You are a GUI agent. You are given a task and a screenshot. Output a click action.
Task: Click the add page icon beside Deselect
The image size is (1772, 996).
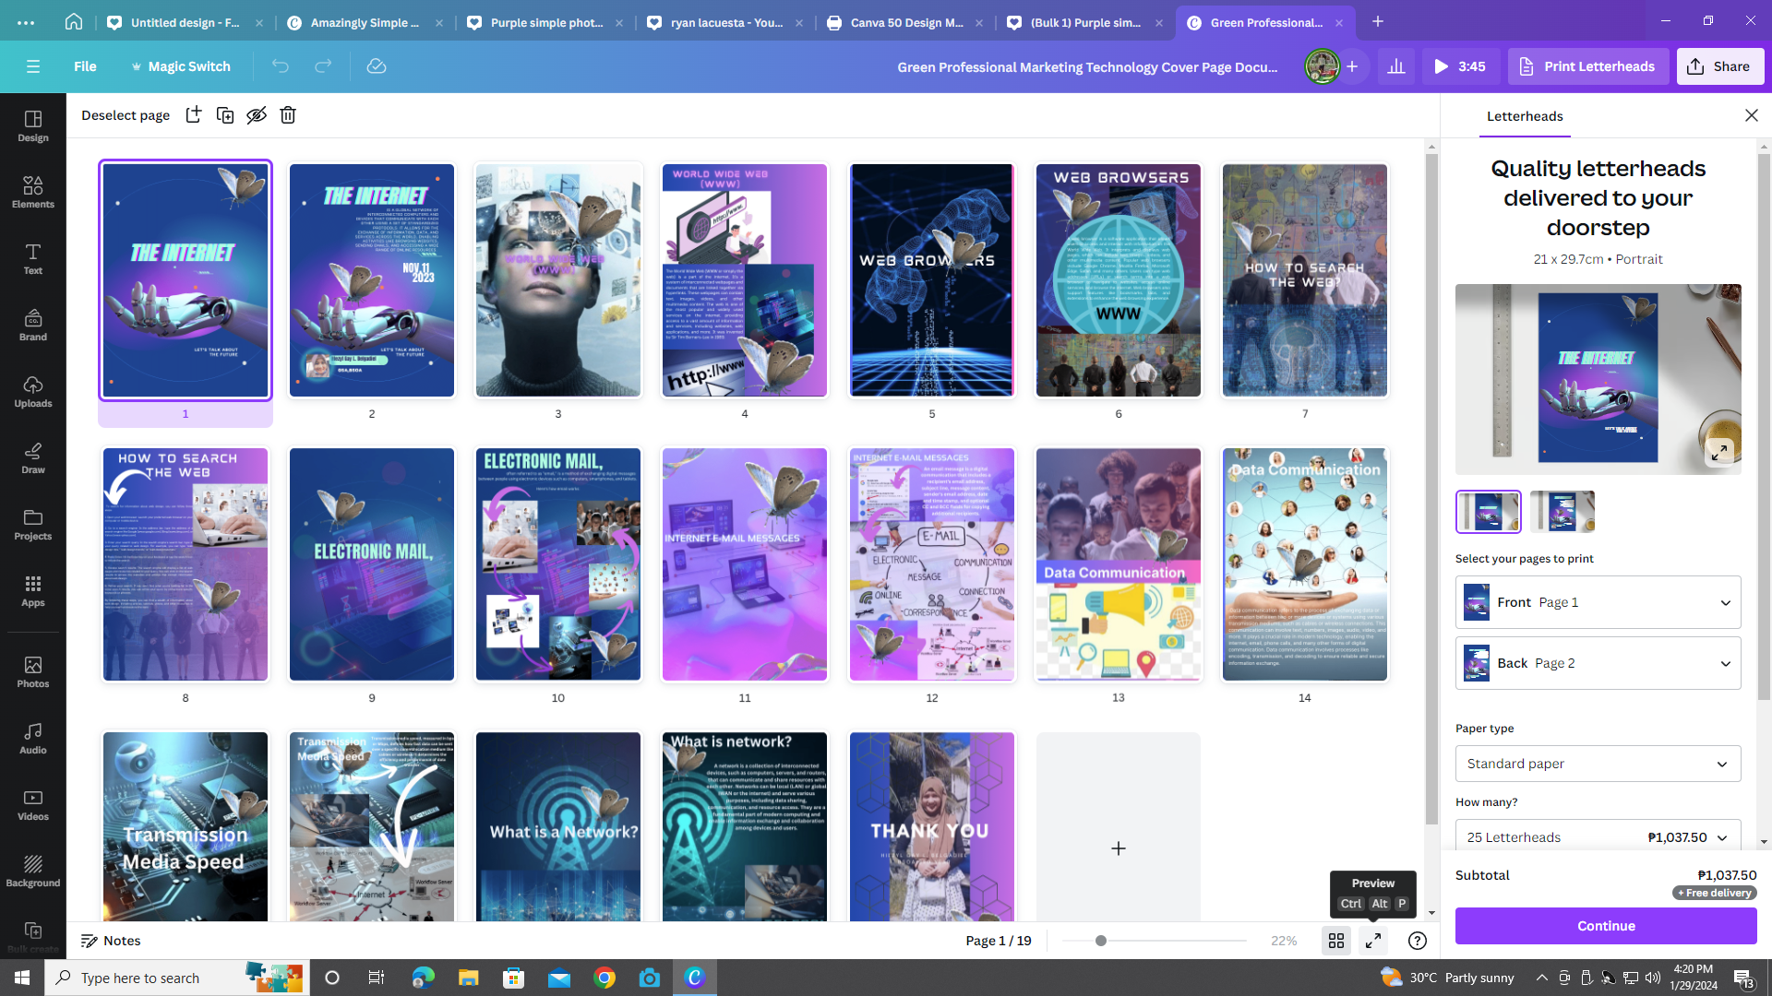click(x=194, y=115)
